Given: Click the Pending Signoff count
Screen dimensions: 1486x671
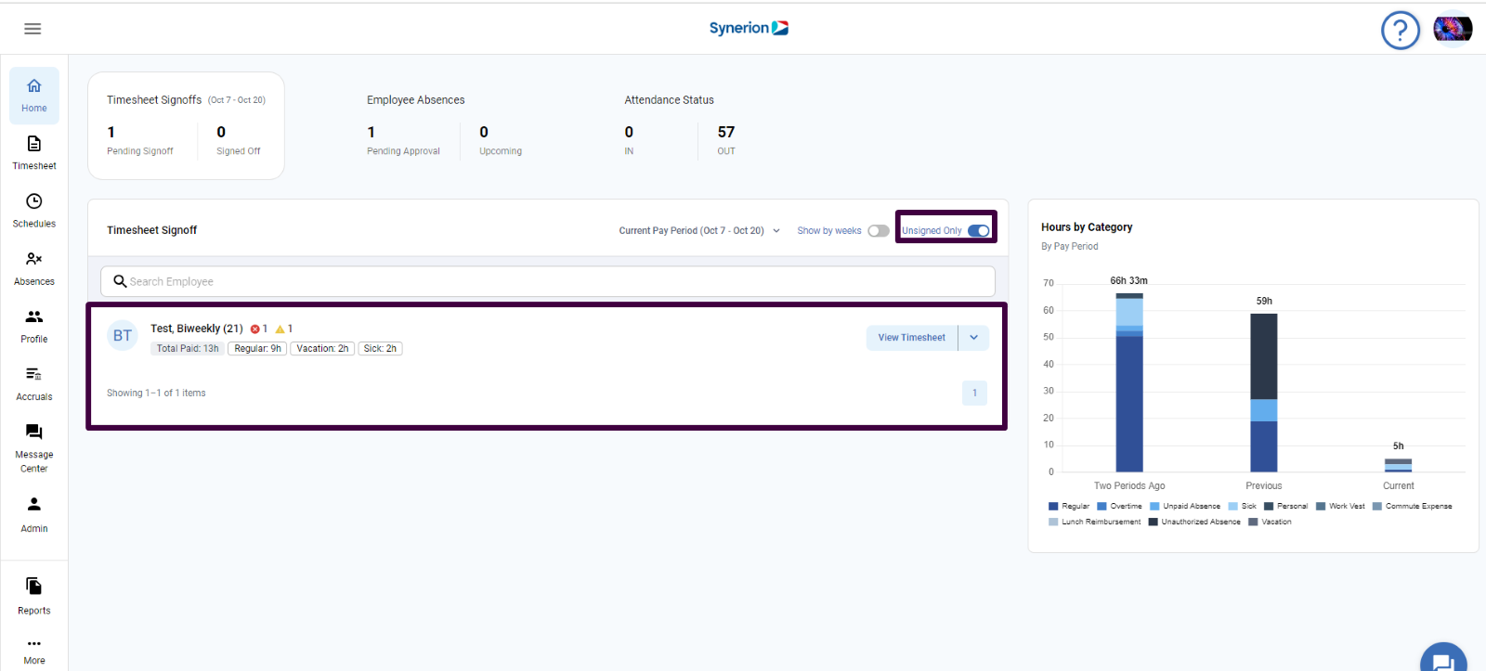Looking at the screenshot, I should [x=111, y=132].
